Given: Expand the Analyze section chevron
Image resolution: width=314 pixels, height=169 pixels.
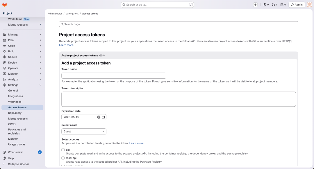Looking at the screenshot, I should pos(40,79).
